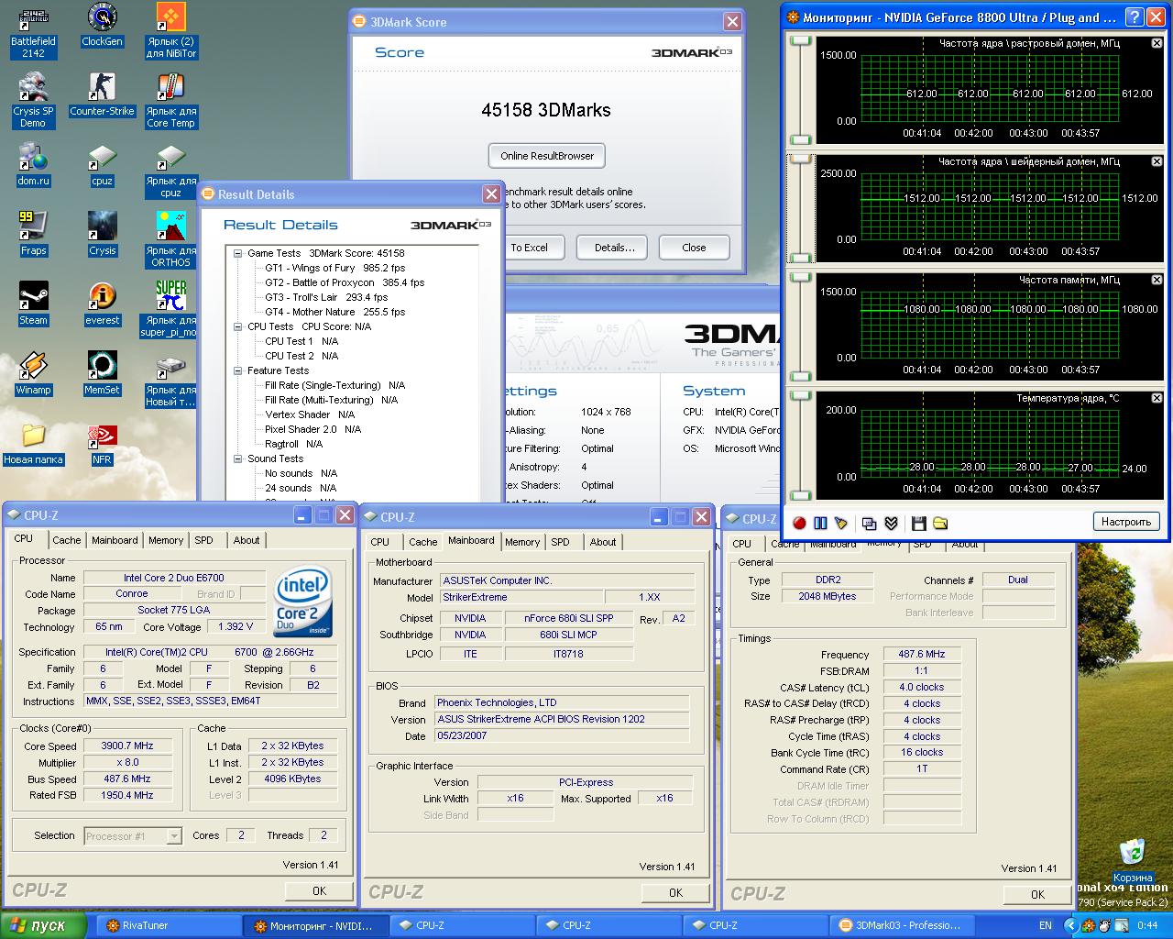This screenshot has width=1173, height=939.
Task: Click the To Excel button
Action: coord(529,248)
